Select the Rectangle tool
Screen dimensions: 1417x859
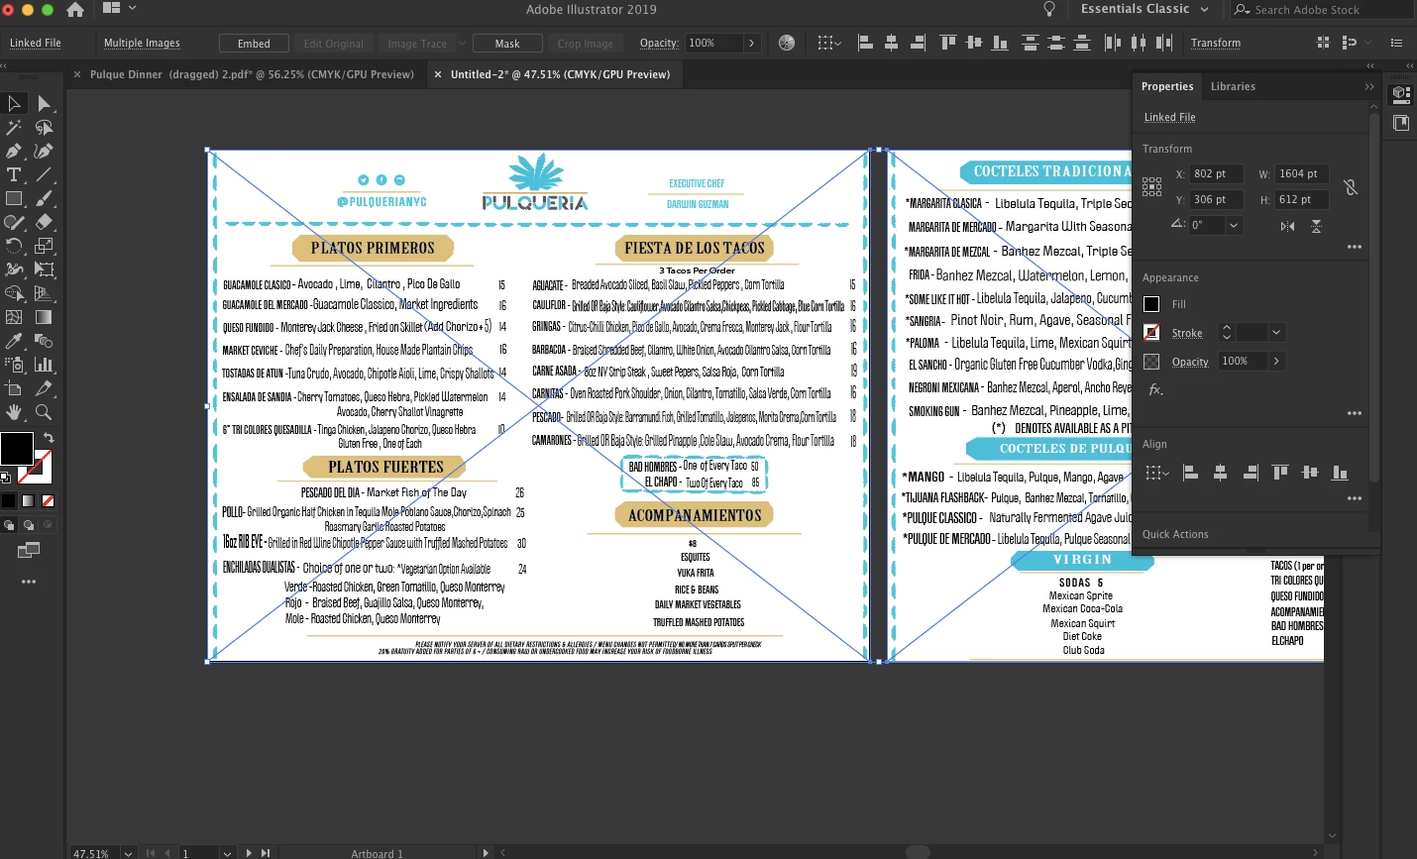pos(14,198)
